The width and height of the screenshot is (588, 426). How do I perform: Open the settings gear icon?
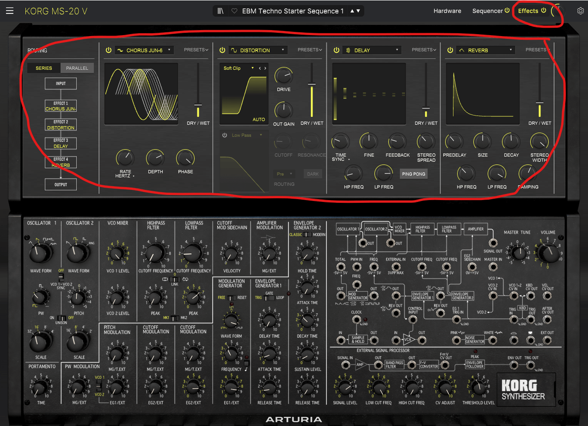(x=580, y=11)
